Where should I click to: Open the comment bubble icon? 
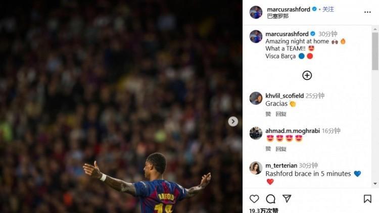coord(270,199)
